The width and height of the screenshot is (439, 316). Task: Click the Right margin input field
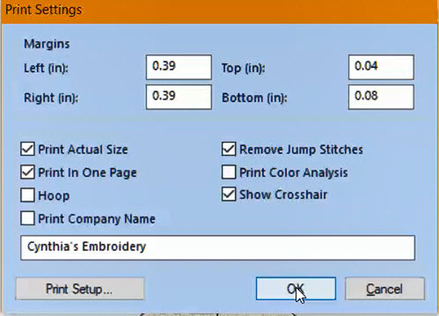178,97
